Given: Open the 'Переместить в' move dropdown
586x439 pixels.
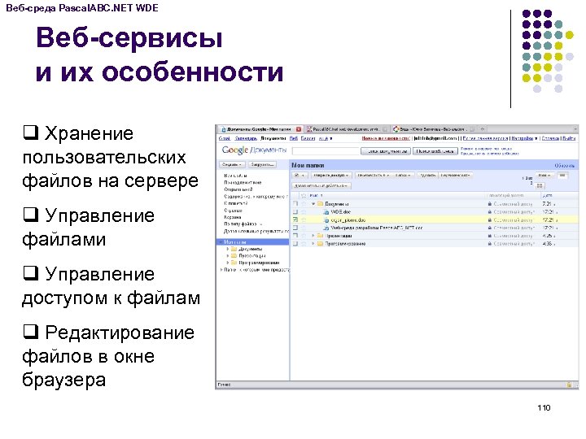Looking at the screenshot, I should pyautogui.click(x=374, y=175).
